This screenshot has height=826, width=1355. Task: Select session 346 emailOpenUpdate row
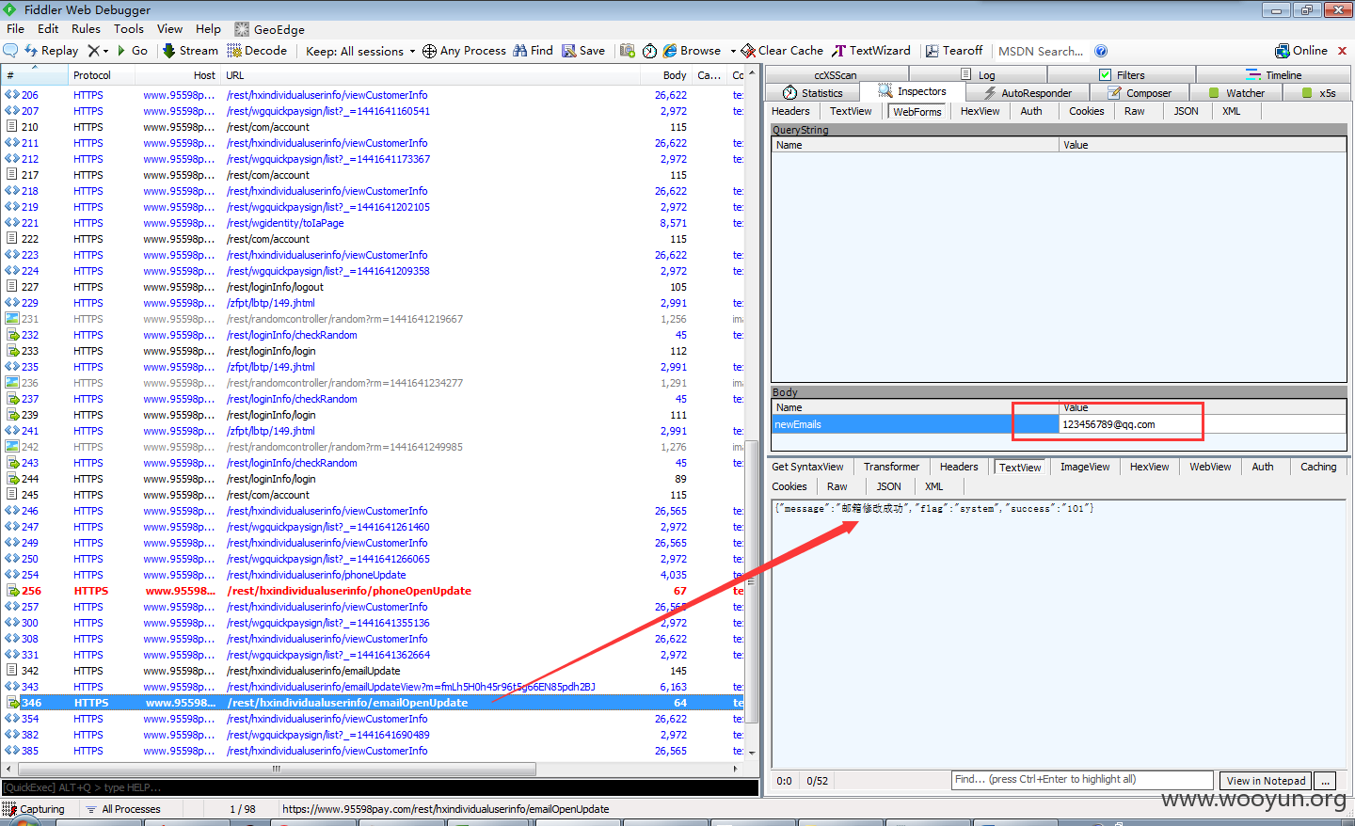point(373,703)
